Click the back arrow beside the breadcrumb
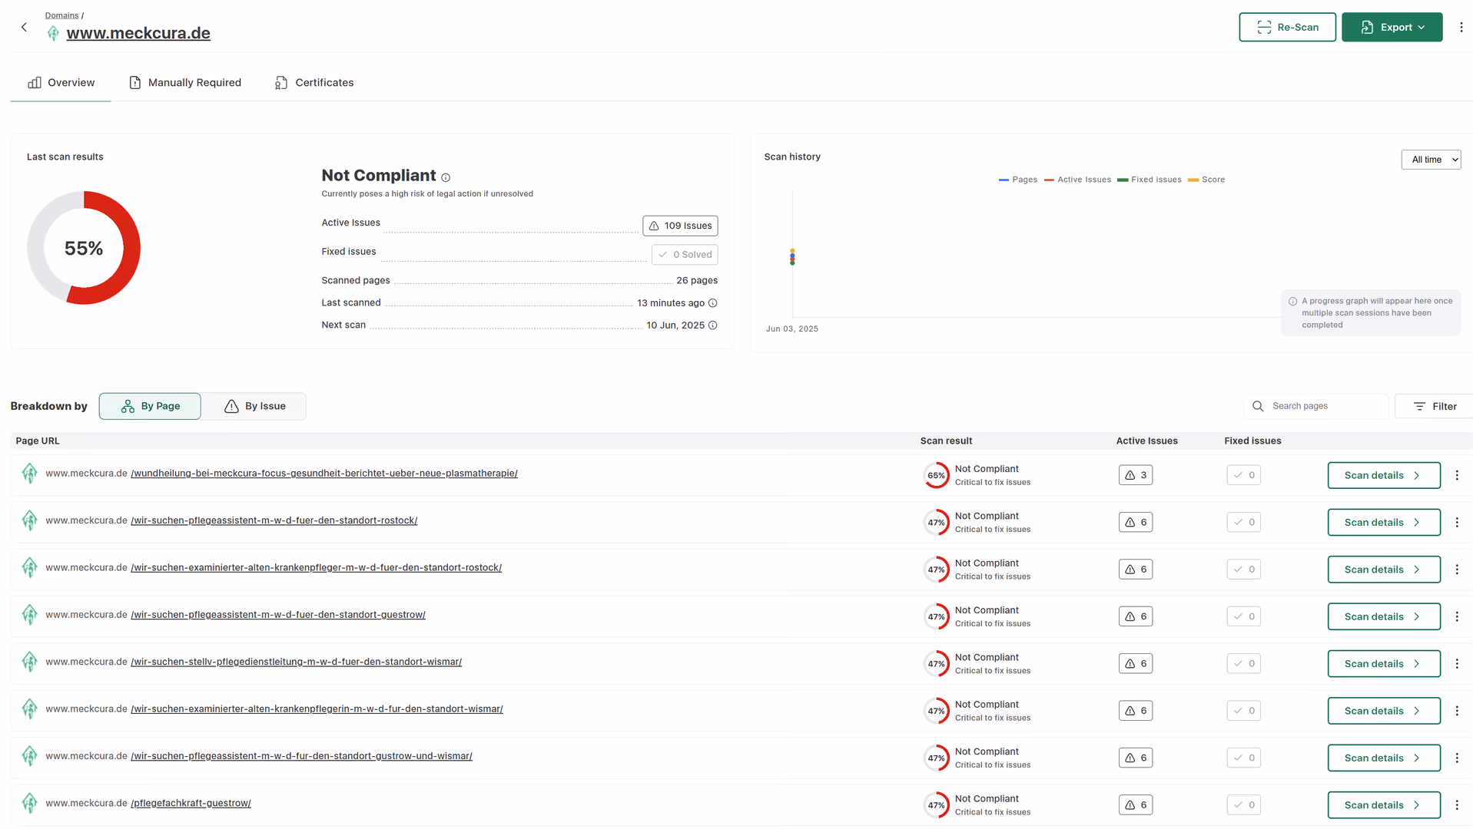 coord(24,27)
